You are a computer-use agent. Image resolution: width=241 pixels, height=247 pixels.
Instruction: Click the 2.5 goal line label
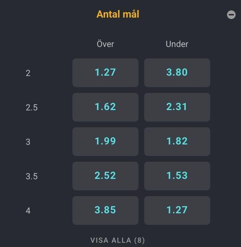pyautogui.click(x=32, y=108)
